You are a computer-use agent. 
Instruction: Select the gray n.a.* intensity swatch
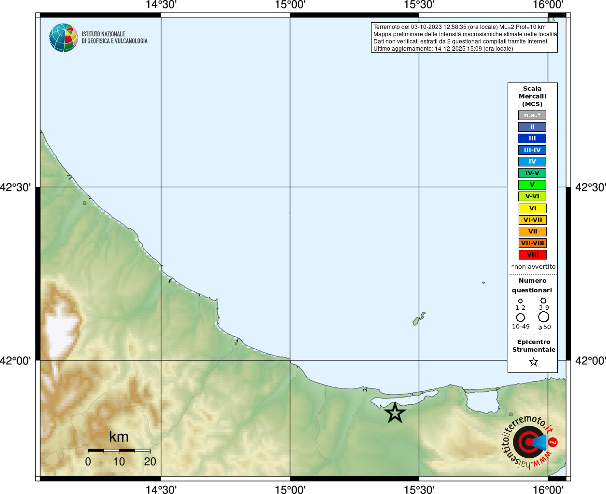pyautogui.click(x=532, y=115)
